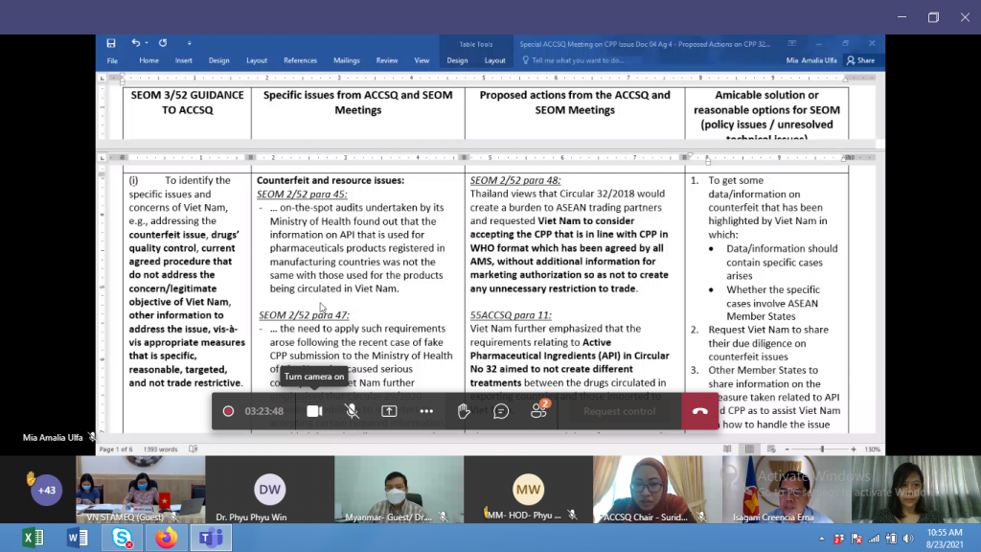This screenshot has height=552, width=981.
Task: Unmute the microphone in the meeting toolbar
Action: click(x=353, y=411)
